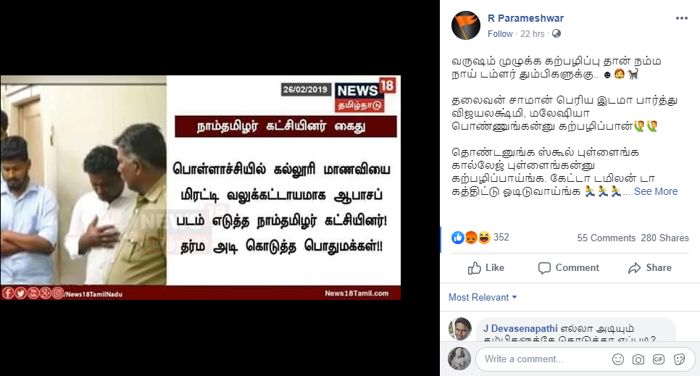Expand post text with See More
This screenshot has width=700, height=376.
655,191
